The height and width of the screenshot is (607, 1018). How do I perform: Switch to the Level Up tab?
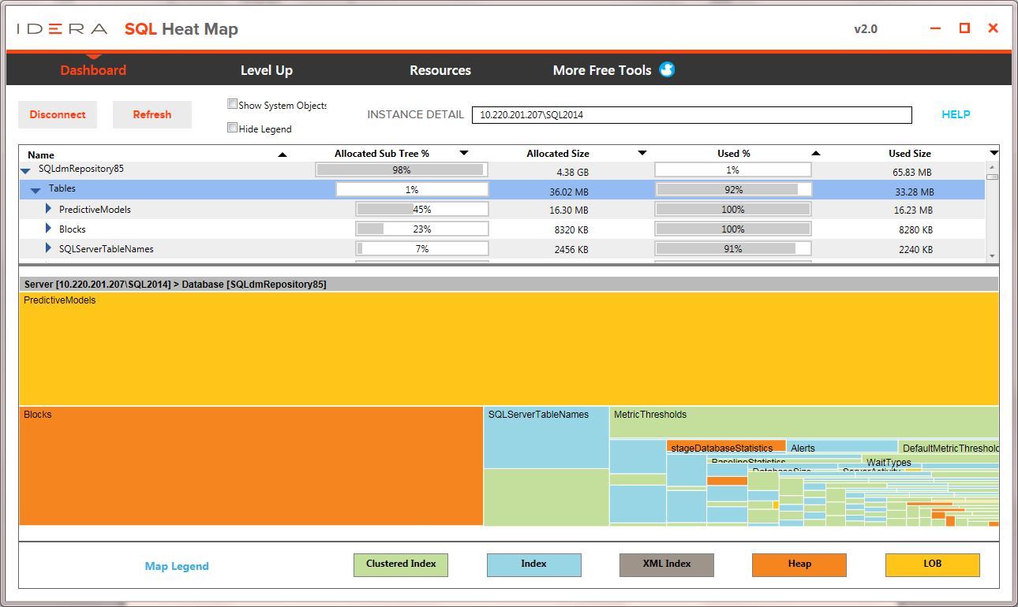tap(267, 70)
